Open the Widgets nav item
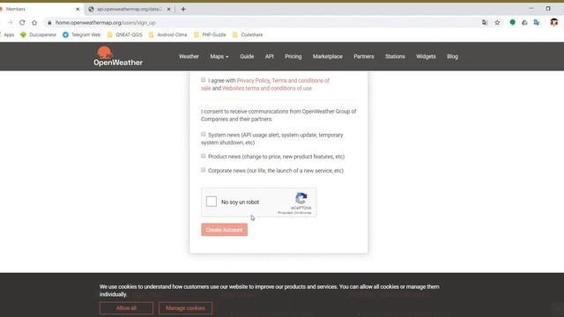This screenshot has height=317, width=564. tap(426, 56)
